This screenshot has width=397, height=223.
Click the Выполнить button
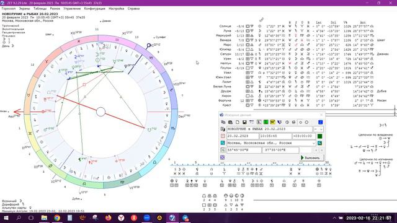[x=311, y=158]
